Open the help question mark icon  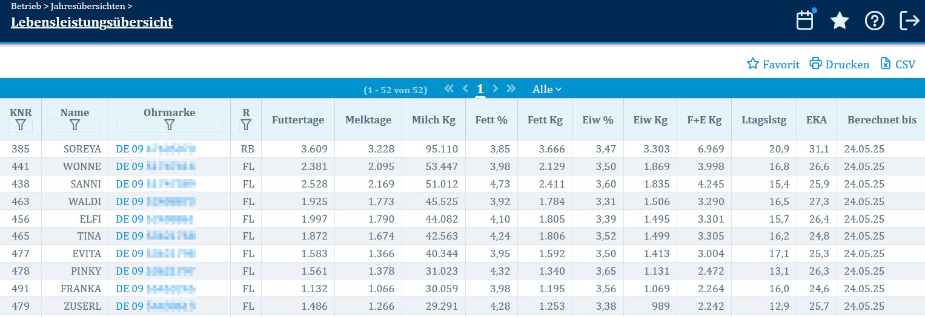(874, 21)
